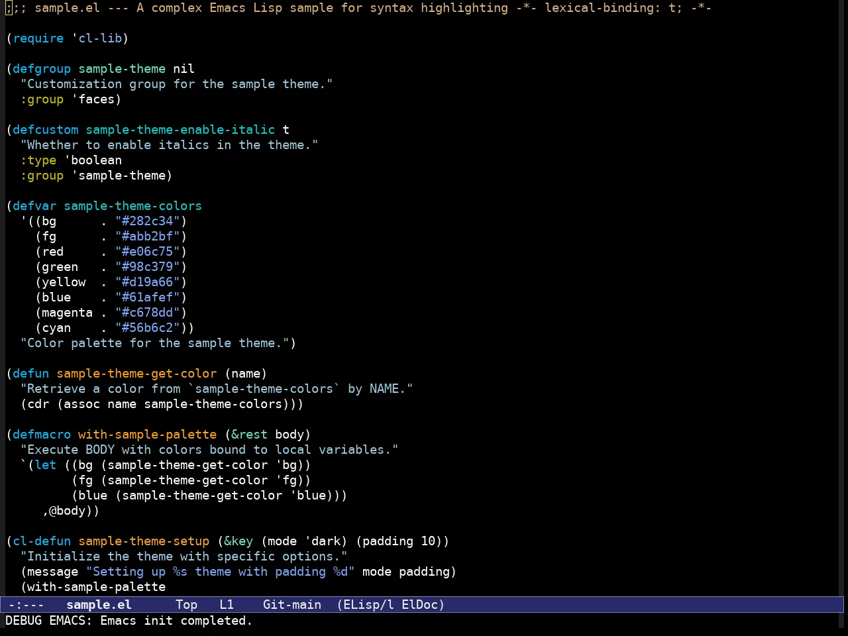Click the 'let' keyword in macro body
Image resolution: width=848 pixels, height=636 pixels.
(x=46, y=465)
